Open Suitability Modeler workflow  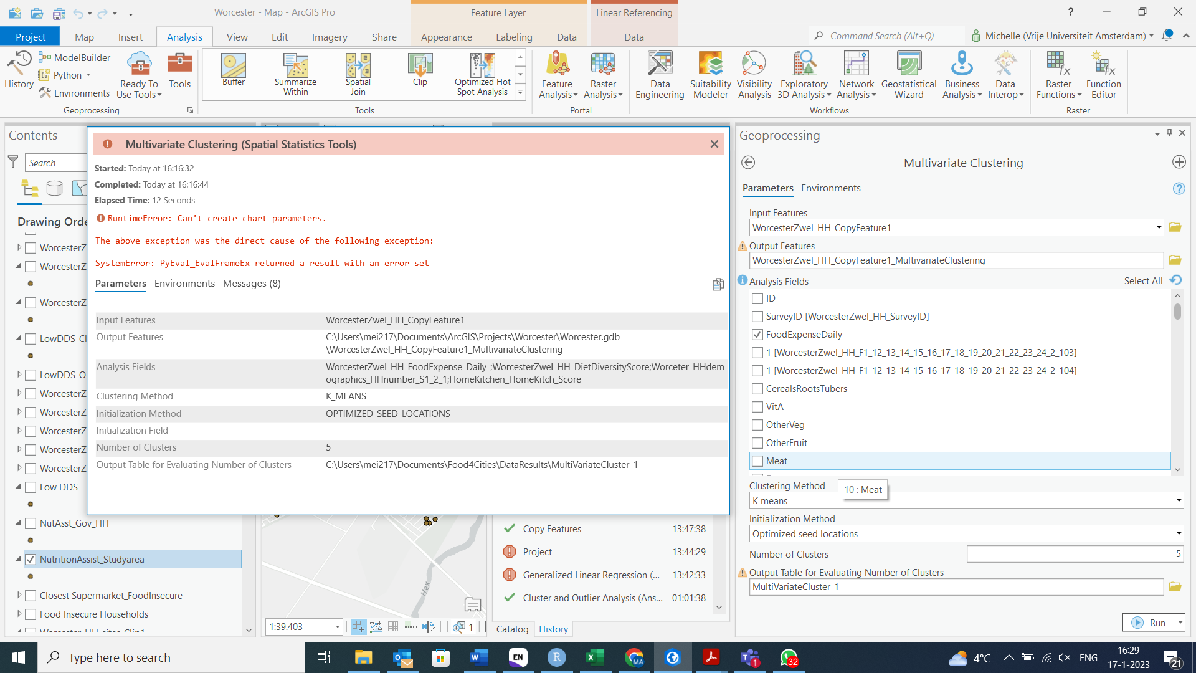pyautogui.click(x=710, y=75)
